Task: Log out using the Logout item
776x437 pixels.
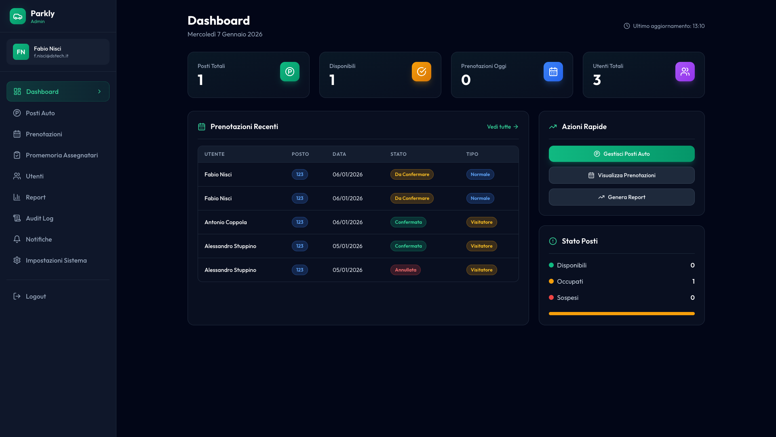Action: pyautogui.click(x=36, y=297)
